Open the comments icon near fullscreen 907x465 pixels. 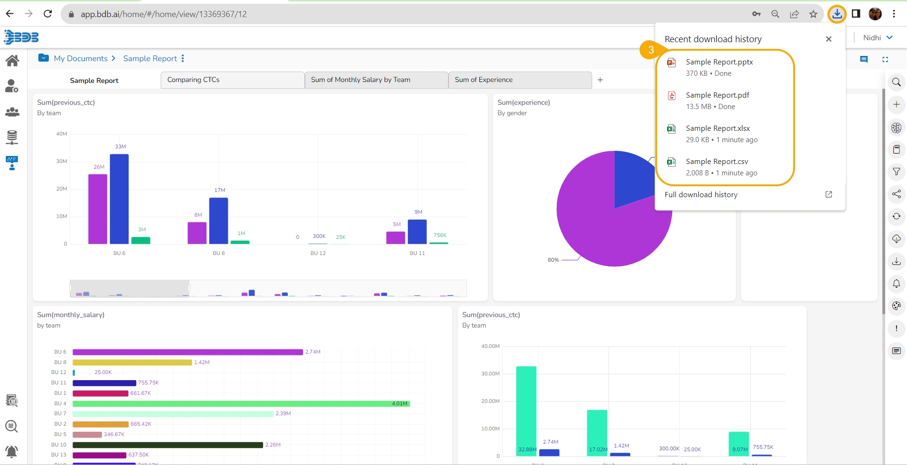[x=864, y=59]
